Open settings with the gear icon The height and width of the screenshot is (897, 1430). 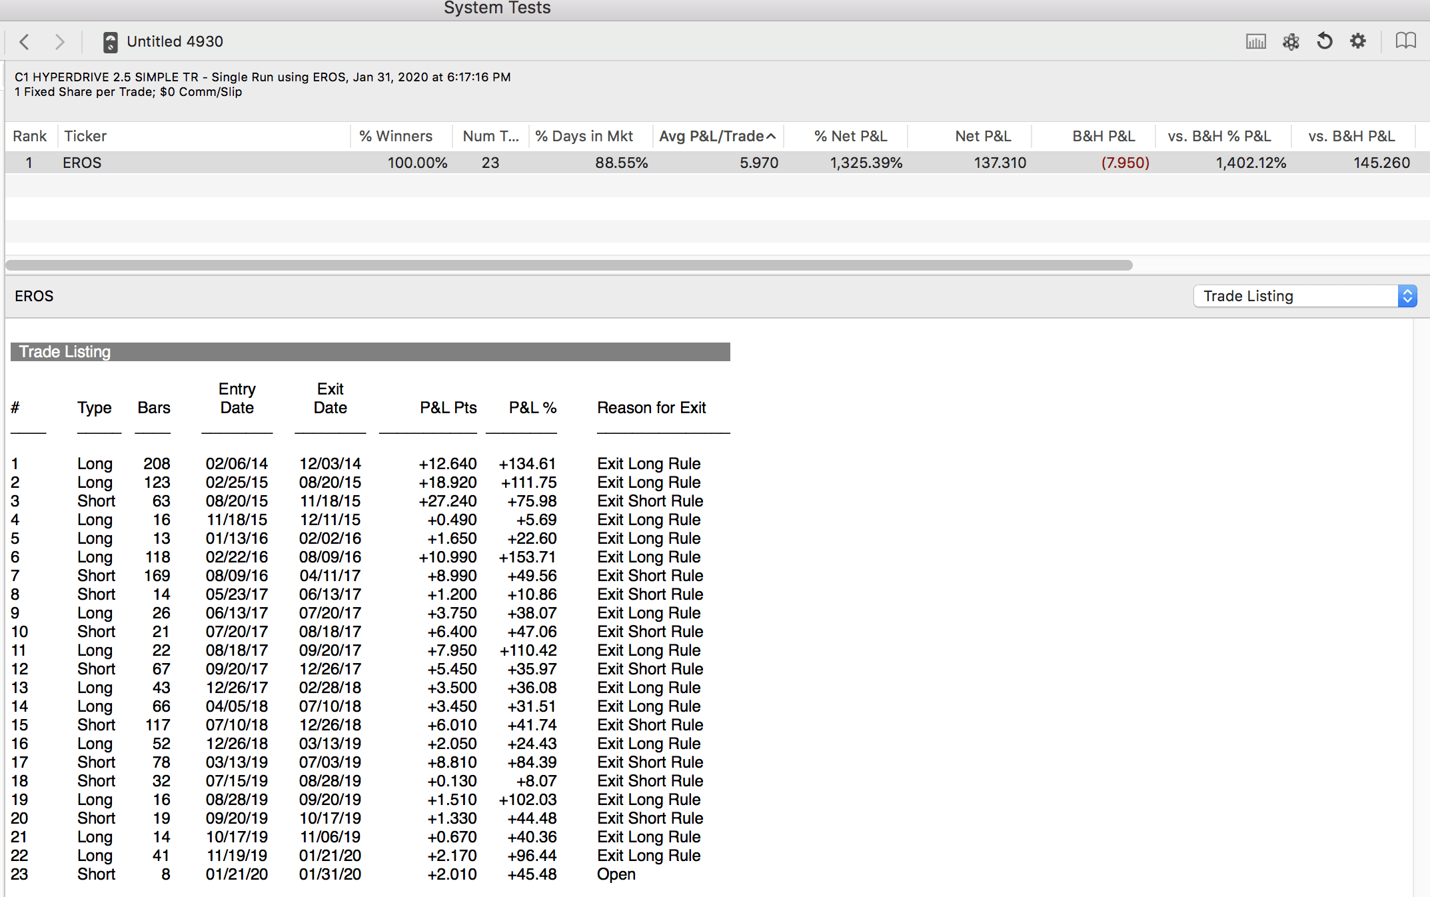click(1358, 41)
